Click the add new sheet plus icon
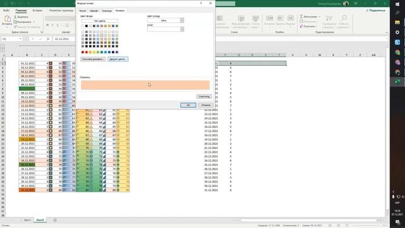Screen dimensions: 405x228 point(55,220)
